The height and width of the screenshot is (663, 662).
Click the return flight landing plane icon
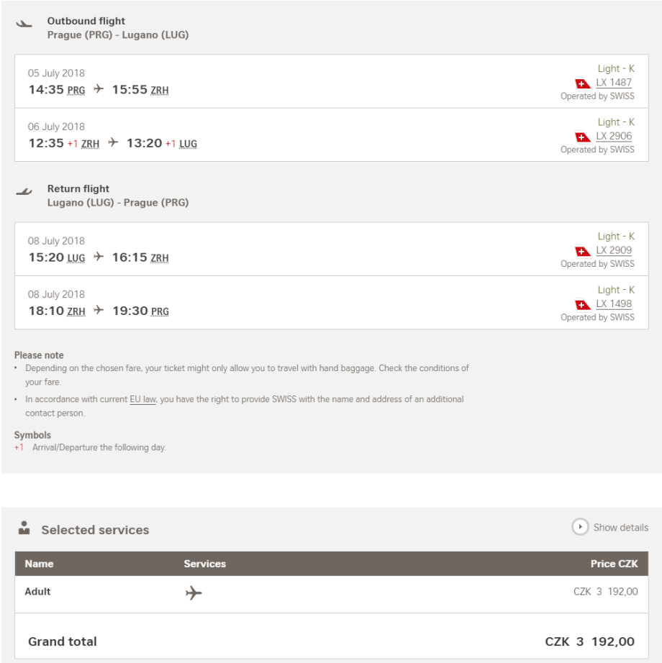(x=24, y=191)
